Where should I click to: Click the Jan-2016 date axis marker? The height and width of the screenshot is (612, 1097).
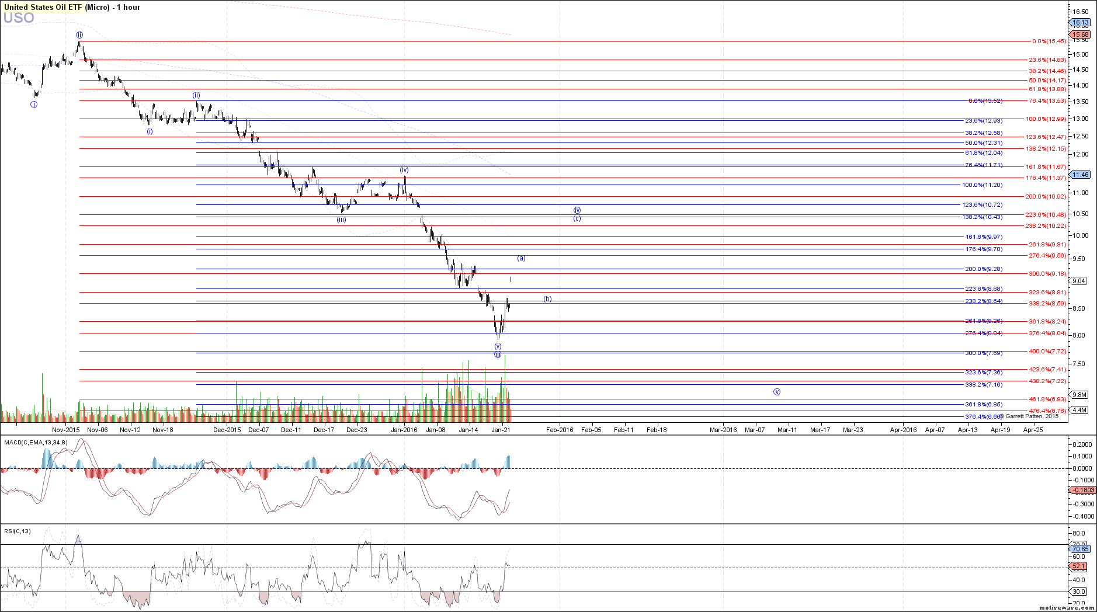click(404, 430)
